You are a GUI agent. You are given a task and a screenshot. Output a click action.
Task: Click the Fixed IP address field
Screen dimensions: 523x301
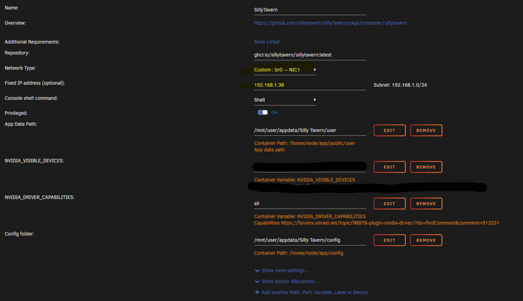click(x=310, y=85)
